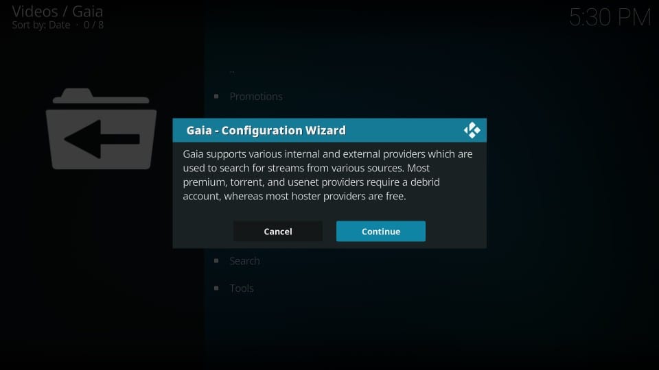Click the 5:30 PM clock
Image resolution: width=659 pixels, height=370 pixels.
click(x=610, y=18)
